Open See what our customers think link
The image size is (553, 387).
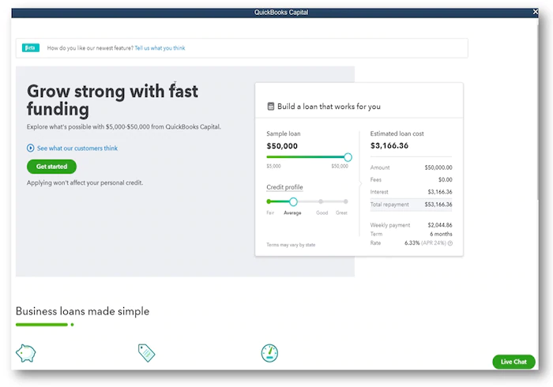(x=77, y=148)
